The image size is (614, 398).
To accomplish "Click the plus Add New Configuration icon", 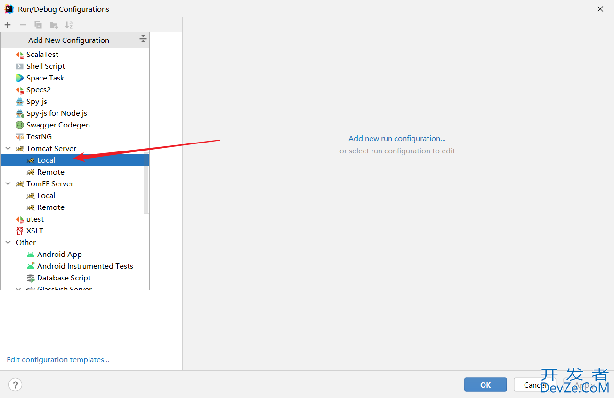I will click(x=8, y=25).
